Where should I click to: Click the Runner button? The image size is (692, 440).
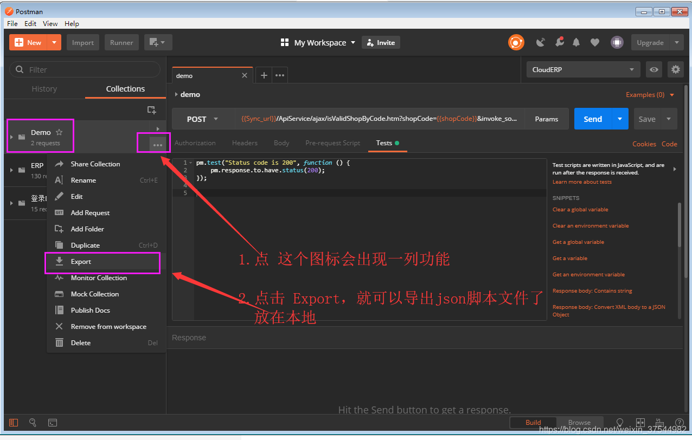tap(121, 42)
